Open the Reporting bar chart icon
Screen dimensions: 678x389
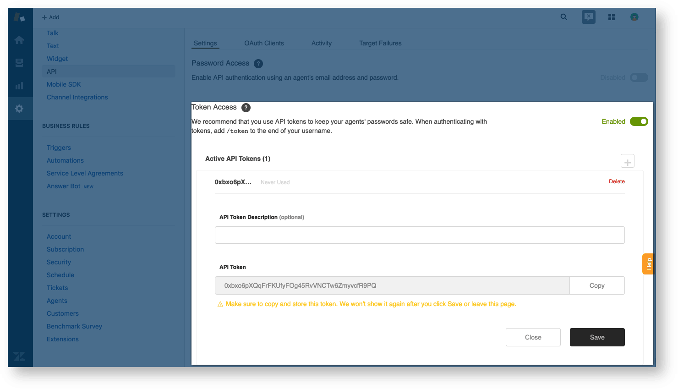(19, 86)
